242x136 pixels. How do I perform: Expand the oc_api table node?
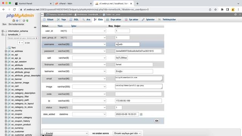click(6, 54)
